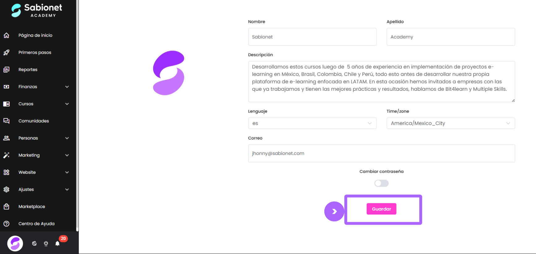Open notifications bell with 20 badge
536x254 pixels.
pos(58,244)
